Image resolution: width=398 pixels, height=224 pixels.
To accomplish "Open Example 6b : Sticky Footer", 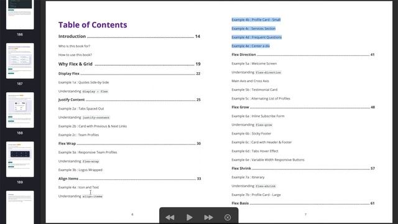I will (x=251, y=134).
